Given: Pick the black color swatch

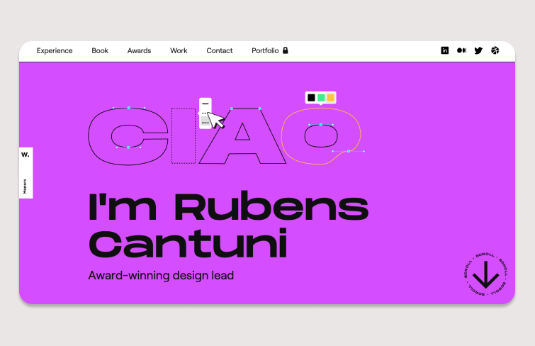Looking at the screenshot, I should (311, 98).
